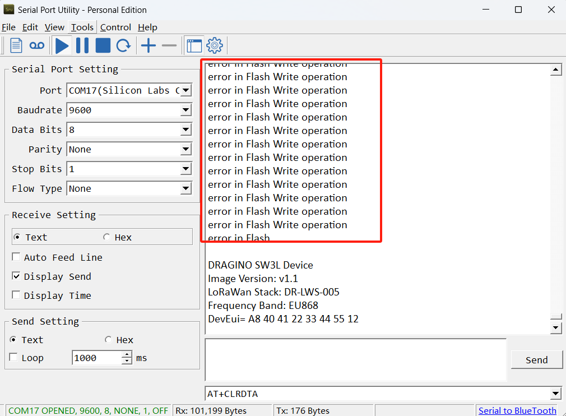Open the Port COM17 dropdown list
Image resolution: width=566 pixels, height=416 pixels.
pyautogui.click(x=185, y=90)
